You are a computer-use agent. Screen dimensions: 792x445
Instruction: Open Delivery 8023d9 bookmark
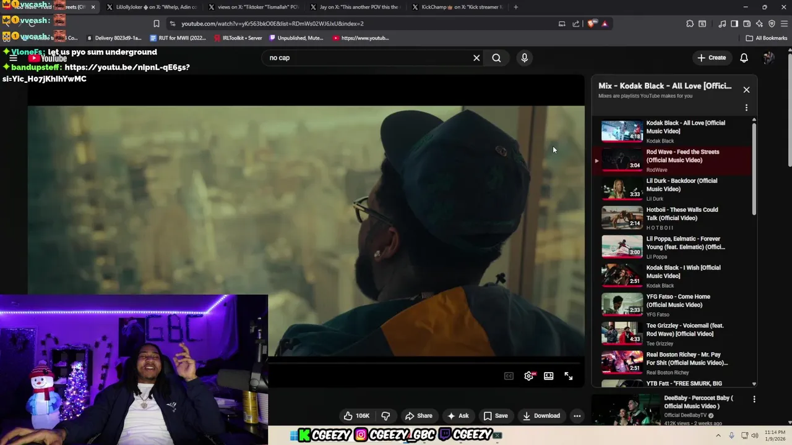(x=114, y=38)
